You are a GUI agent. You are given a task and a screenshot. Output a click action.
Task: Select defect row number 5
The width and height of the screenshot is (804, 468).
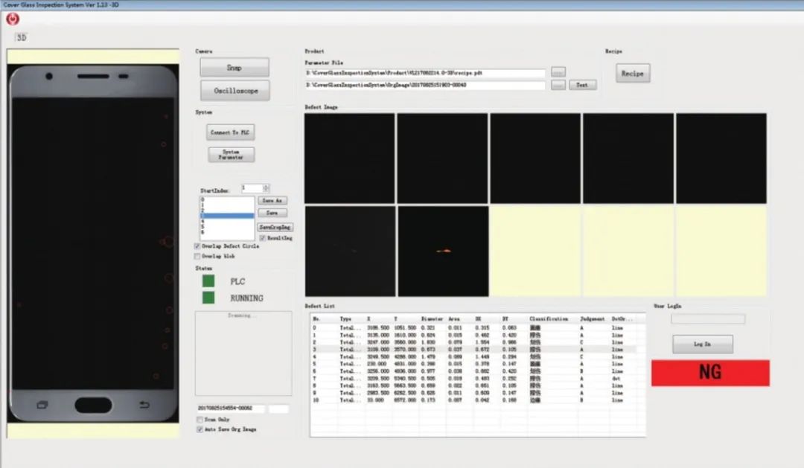coord(473,363)
